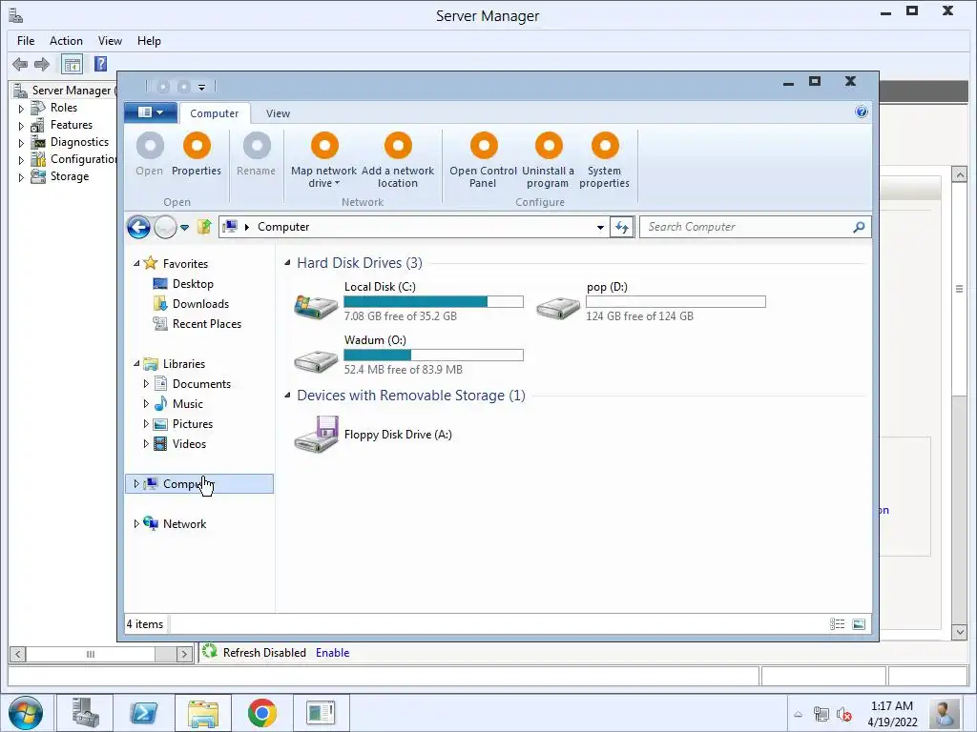
Task: Click pop (D:) capacity bar
Action: coord(676,302)
